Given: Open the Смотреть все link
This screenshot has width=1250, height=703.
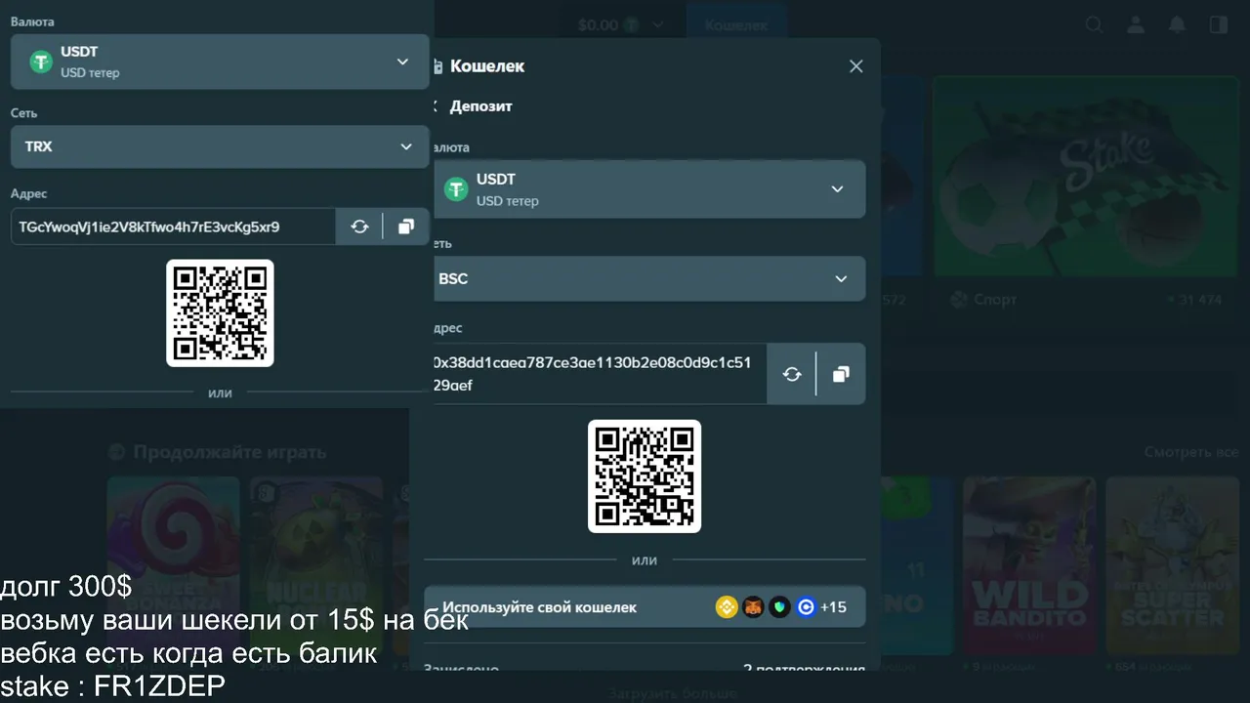Looking at the screenshot, I should [1191, 452].
